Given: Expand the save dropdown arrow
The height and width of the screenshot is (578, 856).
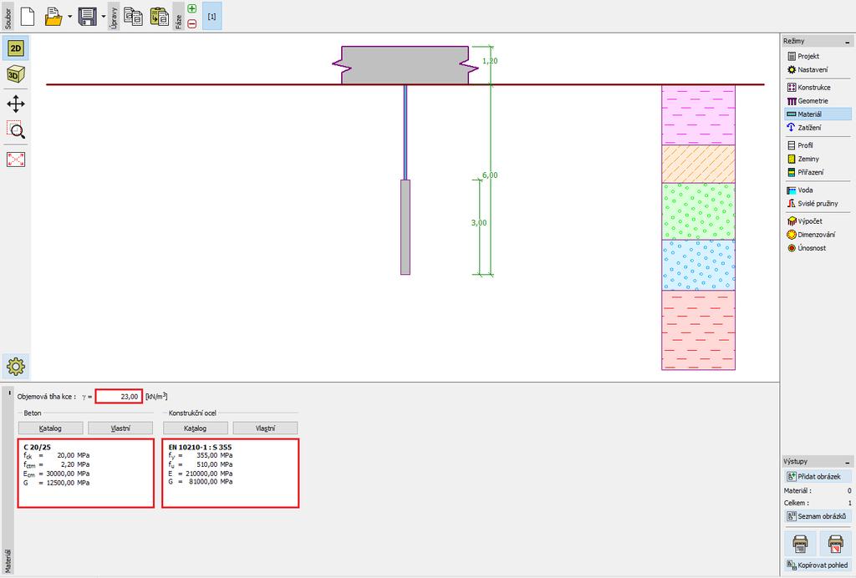Looking at the screenshot, I should (104, 17).
